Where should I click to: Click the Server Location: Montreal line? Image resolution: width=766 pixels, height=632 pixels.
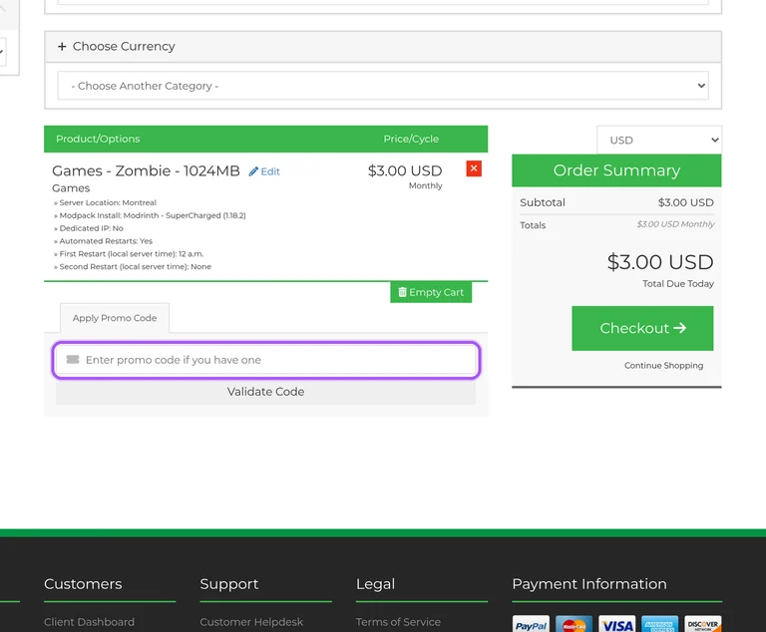point(105,202)
